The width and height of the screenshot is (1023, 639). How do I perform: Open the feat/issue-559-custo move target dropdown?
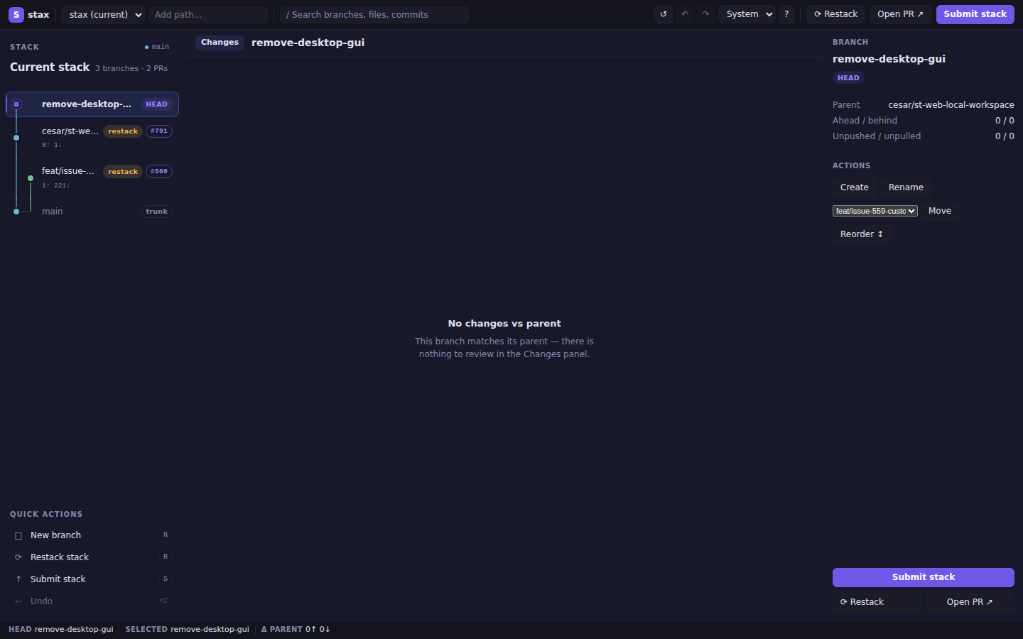click(x=875, y=211)
